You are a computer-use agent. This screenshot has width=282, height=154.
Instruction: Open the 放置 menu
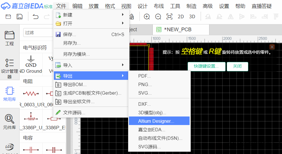pos(94,6)
